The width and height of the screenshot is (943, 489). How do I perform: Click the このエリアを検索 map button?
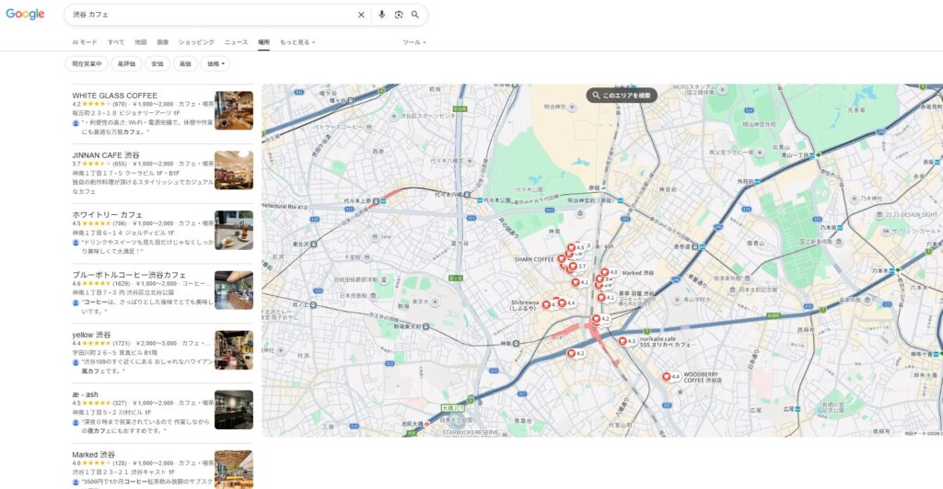coord(622,96)
